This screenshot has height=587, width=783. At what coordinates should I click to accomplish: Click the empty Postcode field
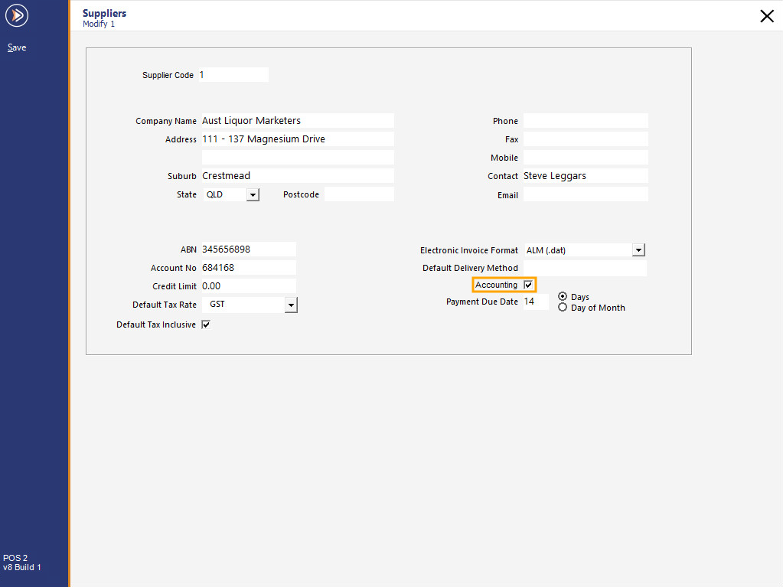359,194
